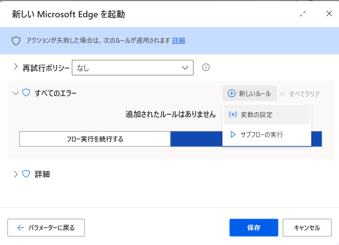Click the {x} variable icon

(233, 115)
